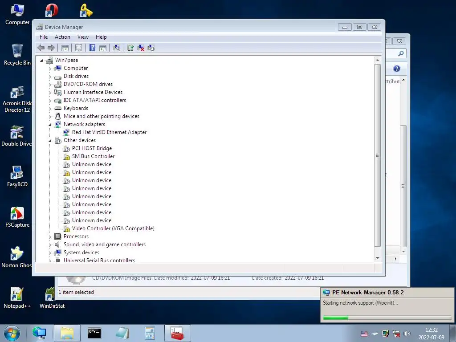Image resolution: width=456 pixels, height=342 pixels.
Task: Click the WinDirStat desktop icon
Action: (52, 298)
